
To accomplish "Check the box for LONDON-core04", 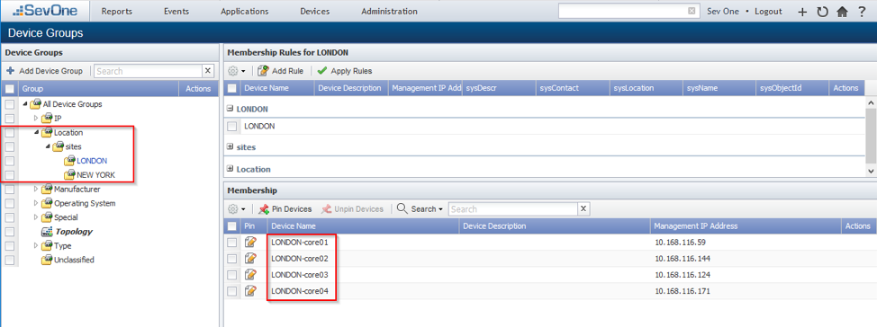I will click(x=232, y=291).
